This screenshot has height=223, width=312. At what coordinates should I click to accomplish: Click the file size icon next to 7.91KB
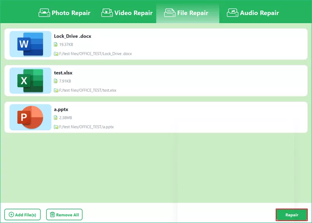pyautogui.click(x=56, y=81)
